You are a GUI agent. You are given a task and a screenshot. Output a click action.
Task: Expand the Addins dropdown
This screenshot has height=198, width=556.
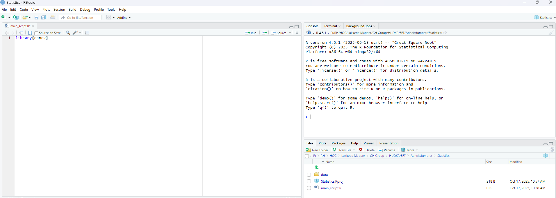[x=124, y=18]
